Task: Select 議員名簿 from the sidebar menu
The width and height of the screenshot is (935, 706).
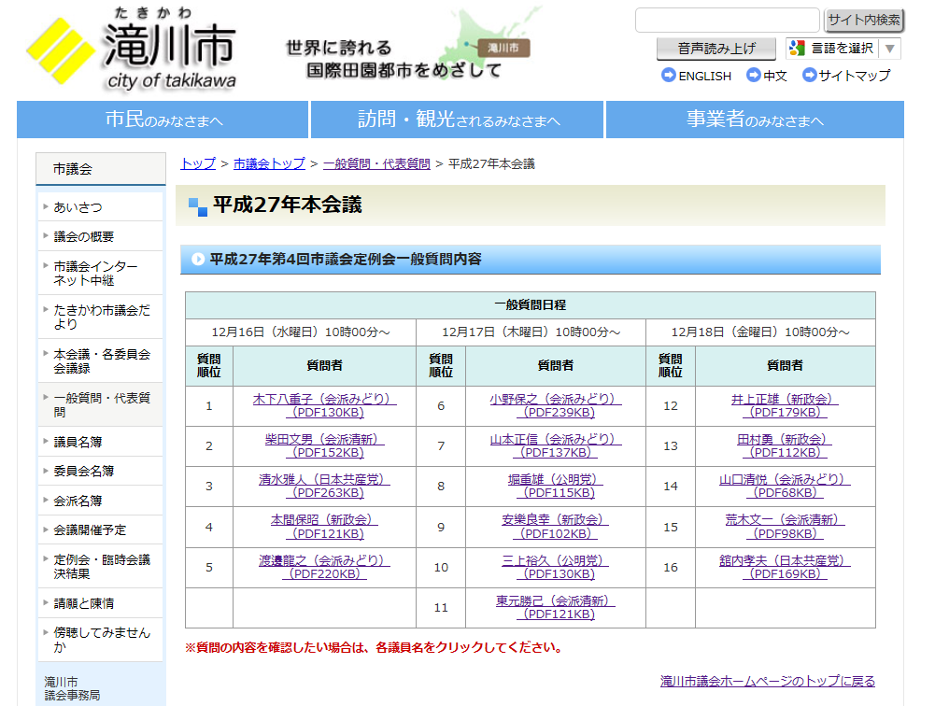Action: pos(78,442)
